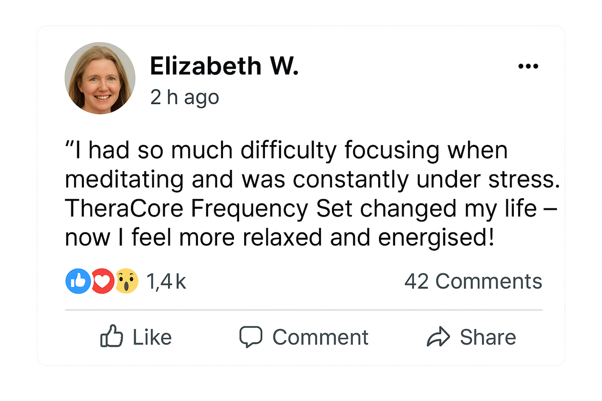Click the wow emoji reaction icon
602x401 pixels.
[x=127, y=281]
